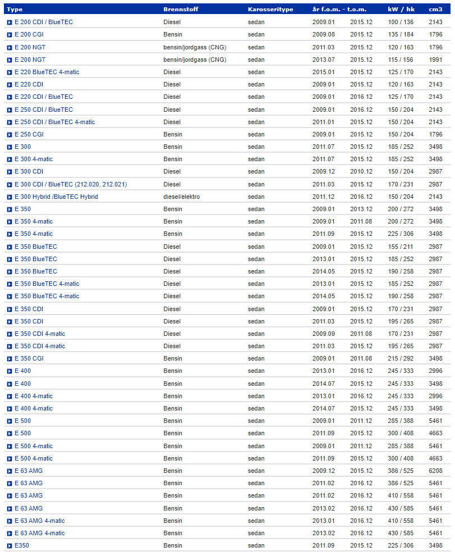Open the E 220 CDI / BlueTEC link
The width and height of the screenshot is (455, 556).
click(44, 97)
